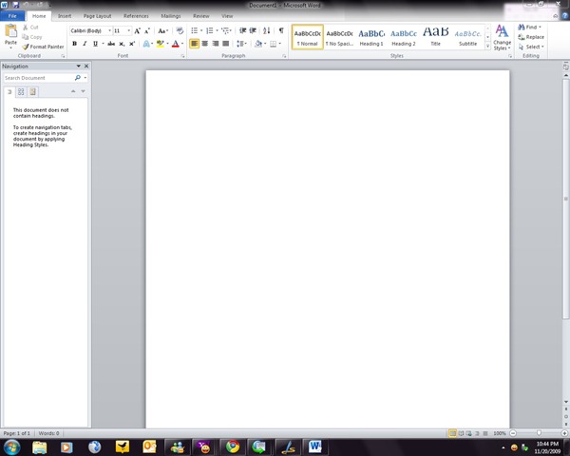Open the line spacing dropdown
Image resolution: width=570 pixels, height=456 pixels.
point(241,44)
